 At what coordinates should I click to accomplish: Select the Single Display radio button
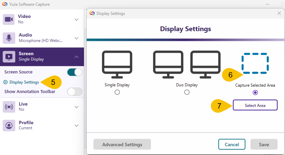point(117,92)
